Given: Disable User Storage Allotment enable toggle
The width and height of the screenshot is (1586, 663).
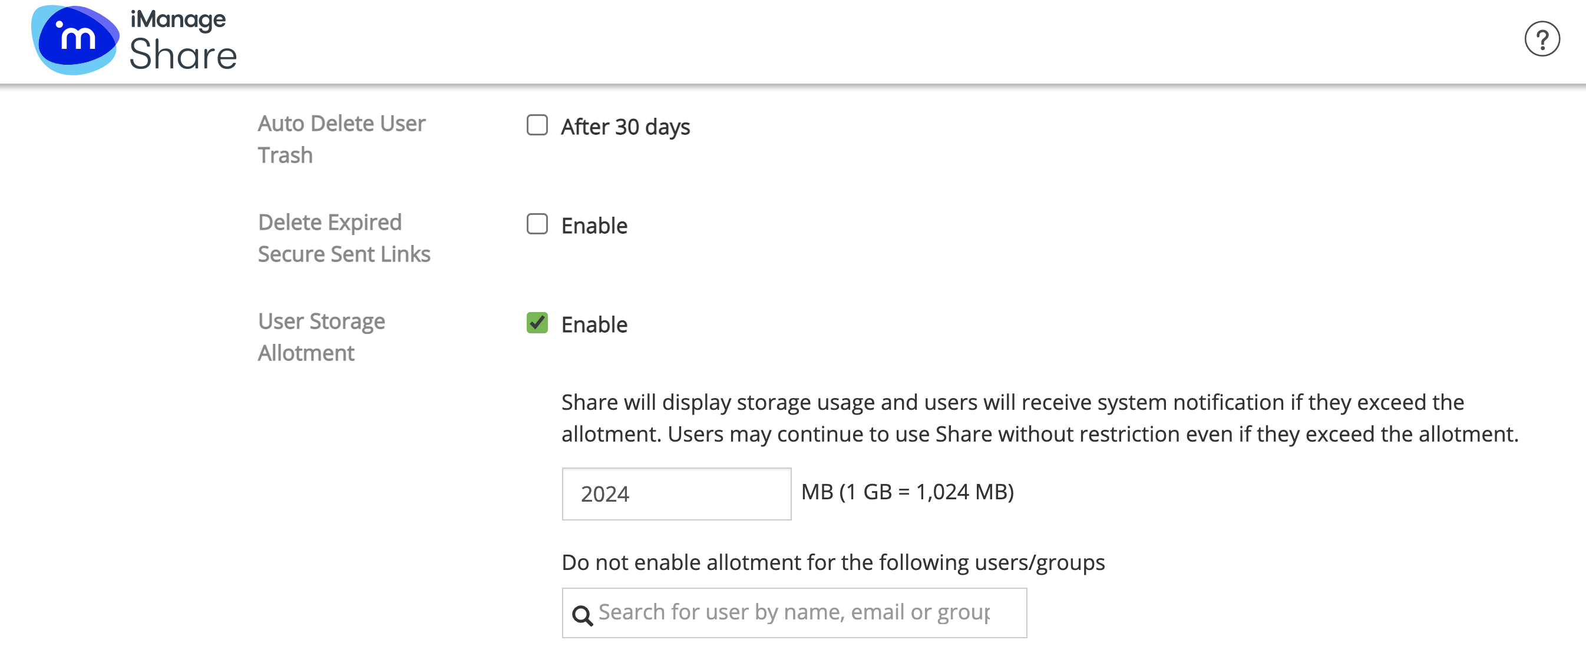Looking at the screenshot, I should pyautogui.click(x=536, y=323).
